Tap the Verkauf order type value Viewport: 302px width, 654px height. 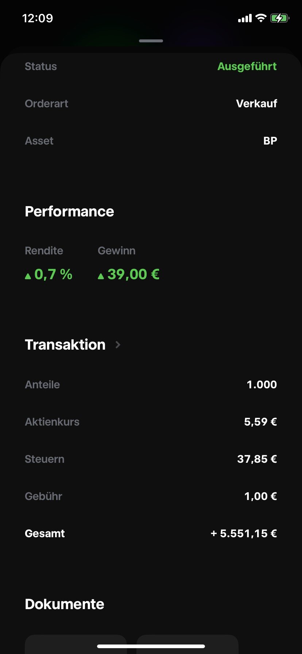[x=256, y=104]
